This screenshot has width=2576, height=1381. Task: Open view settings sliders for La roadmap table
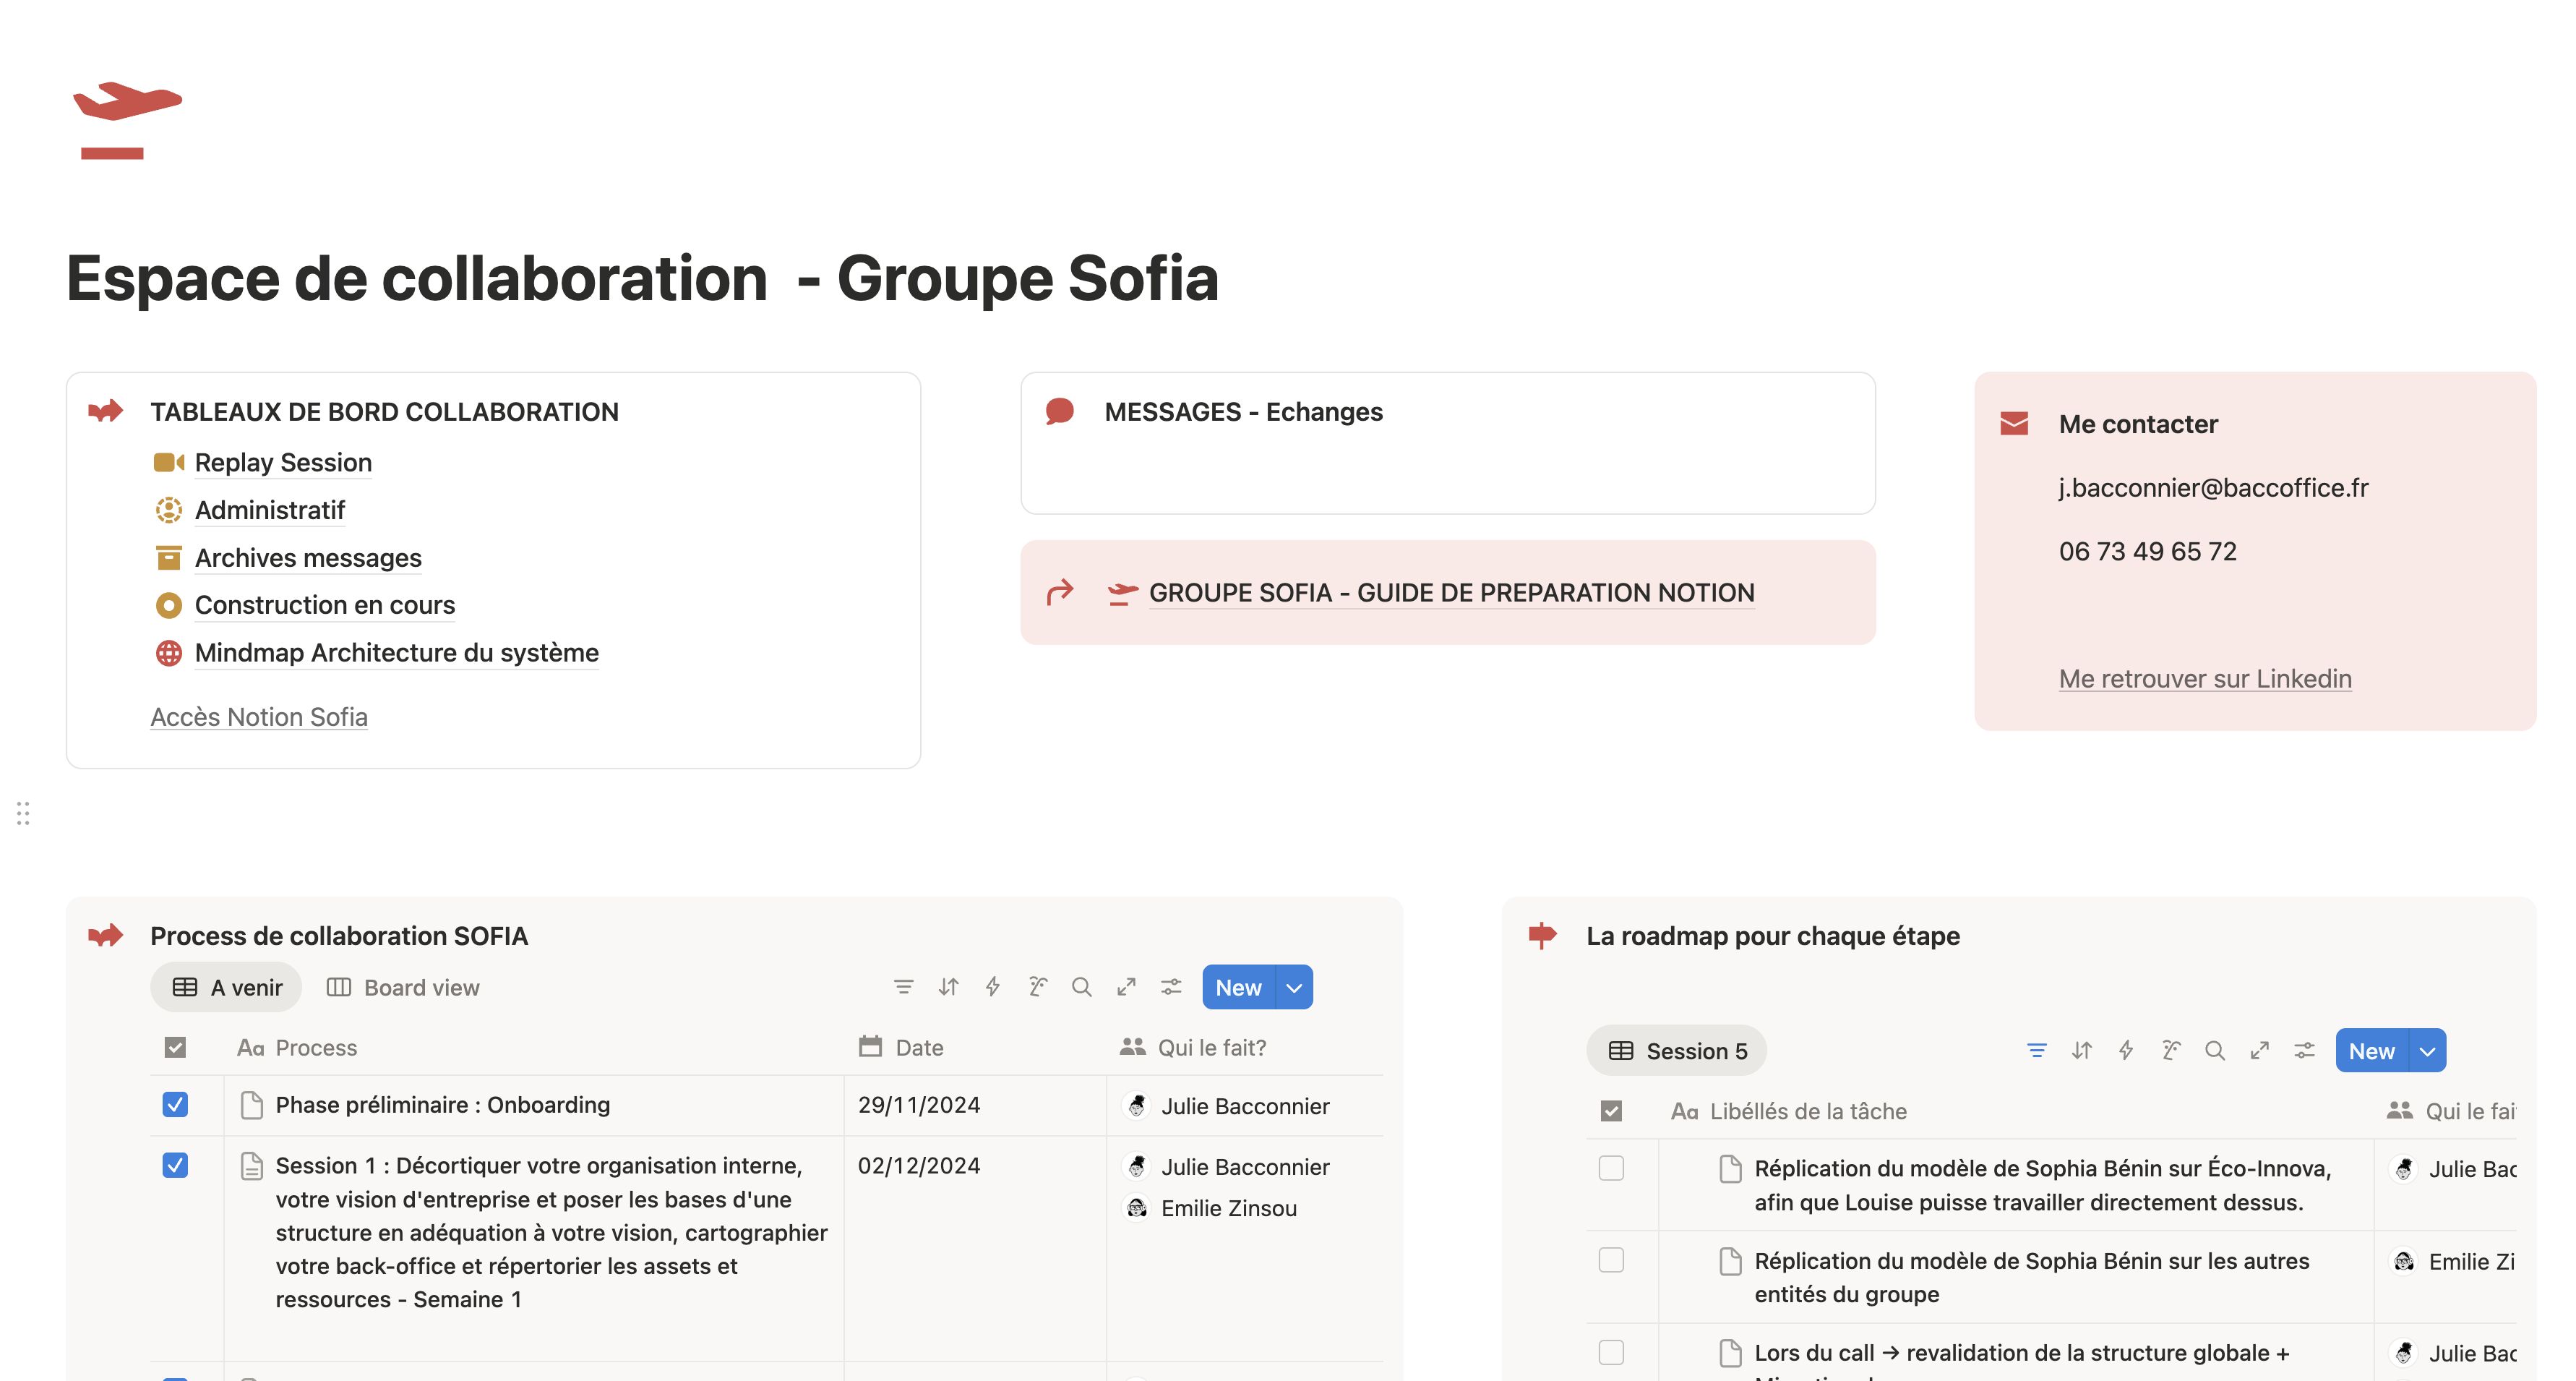[2304, 1050]
